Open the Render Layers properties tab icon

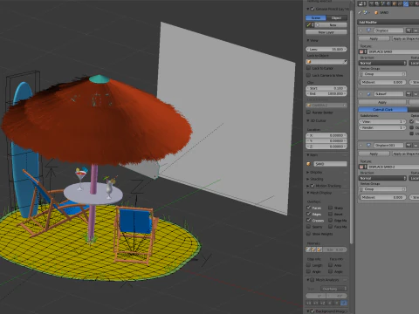(377, 3)
